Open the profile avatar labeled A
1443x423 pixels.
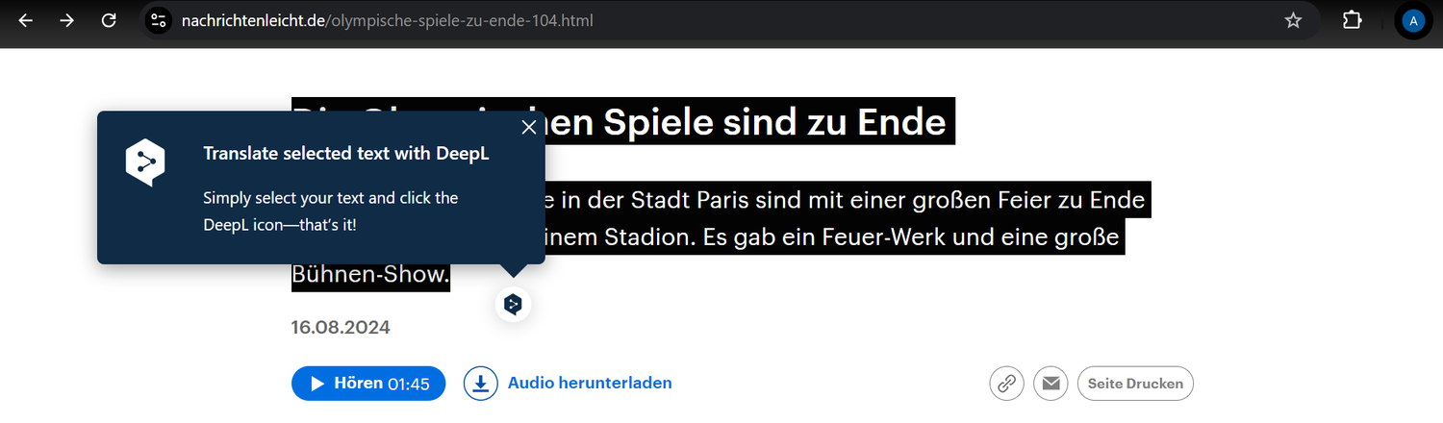click(1413, 21)
